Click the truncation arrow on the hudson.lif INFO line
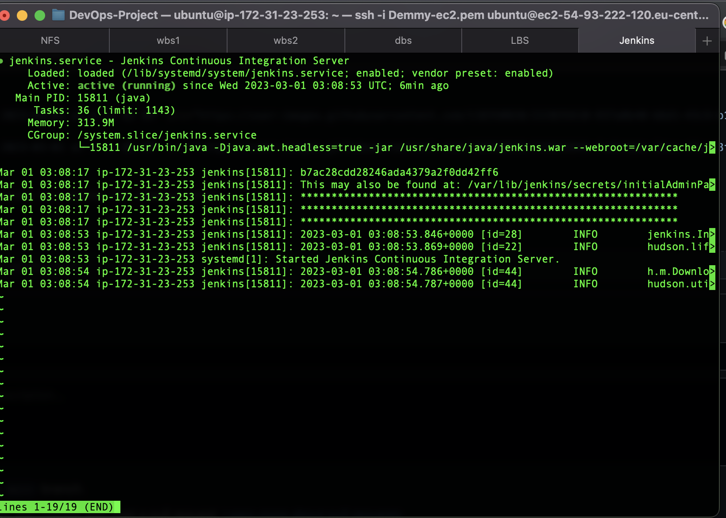This screenshot has width=726, height=518. [713, 247]
